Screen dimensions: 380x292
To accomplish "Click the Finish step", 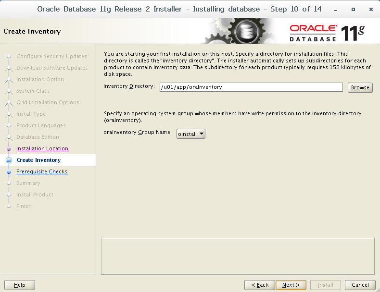I will coord(24,206).
